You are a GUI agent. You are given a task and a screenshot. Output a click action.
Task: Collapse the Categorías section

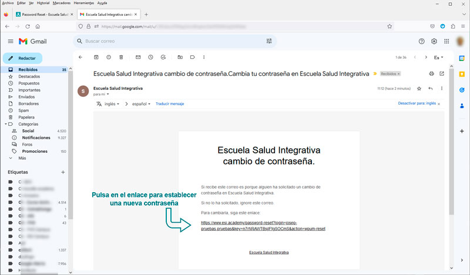click(x=6, y=124)
